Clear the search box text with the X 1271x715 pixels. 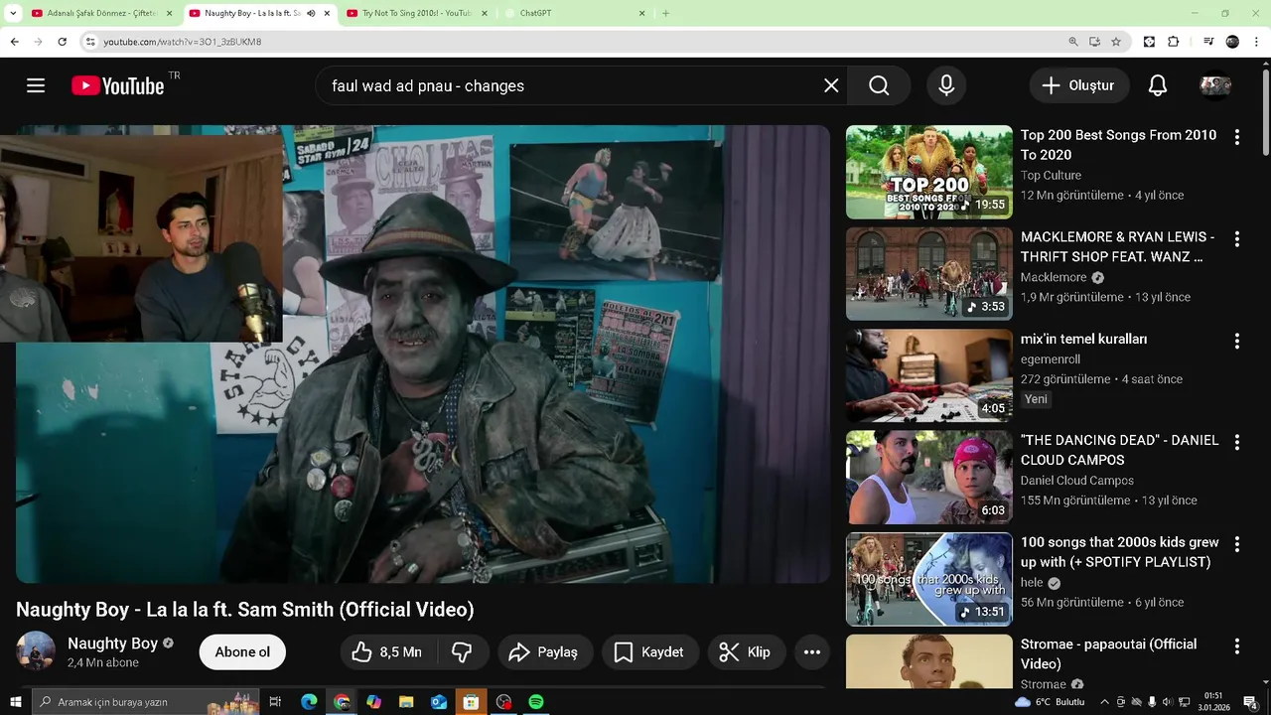[831, 85]
